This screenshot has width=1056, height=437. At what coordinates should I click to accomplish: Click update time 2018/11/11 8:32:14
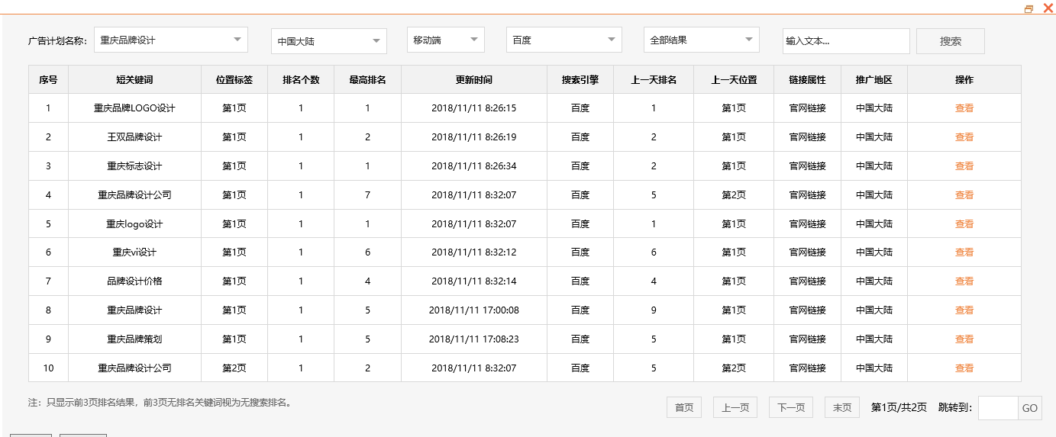coord(474,281)
